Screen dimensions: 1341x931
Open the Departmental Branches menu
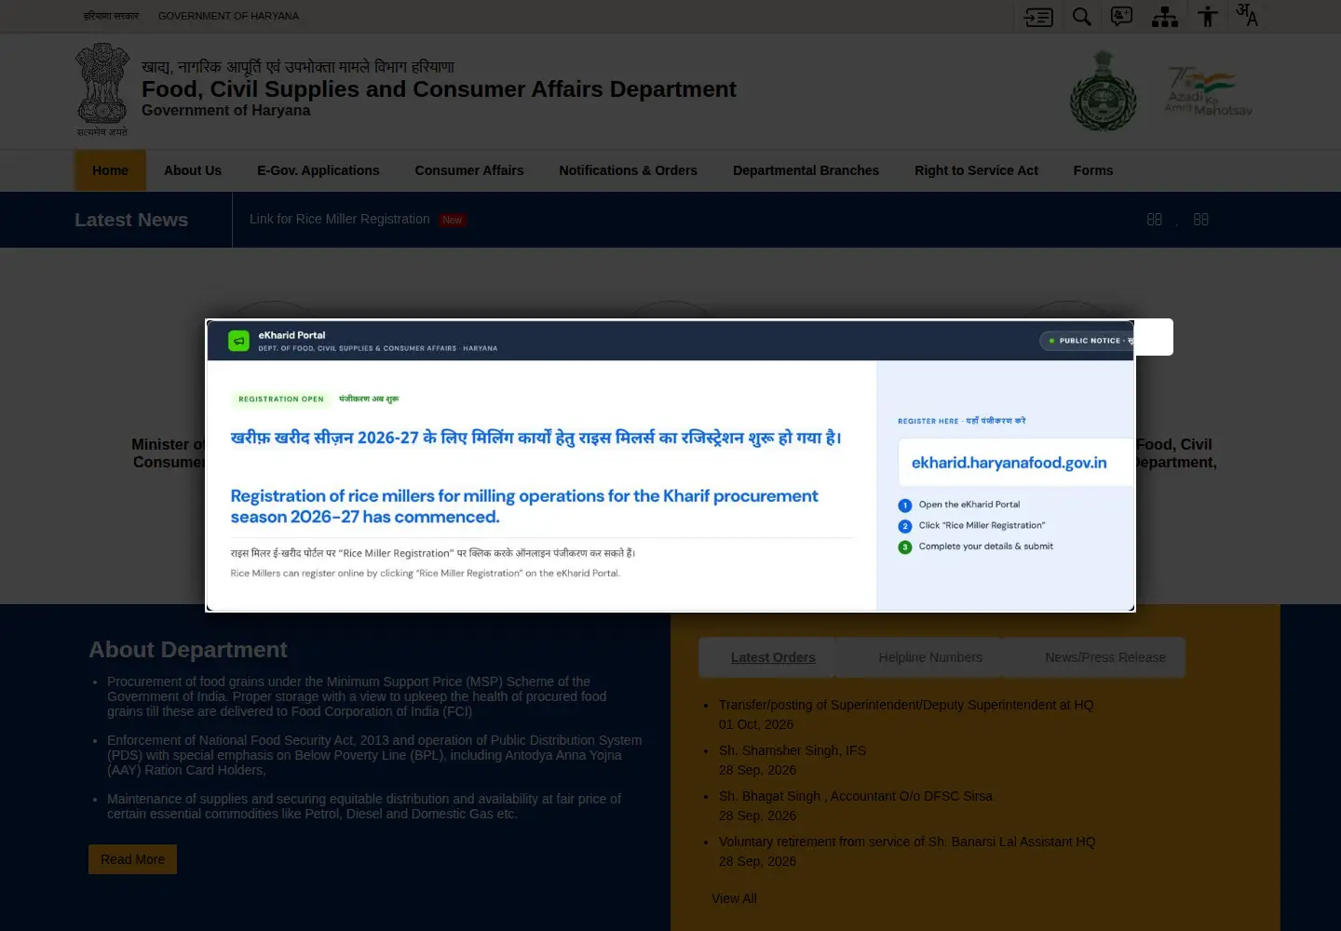pos(806,170)
